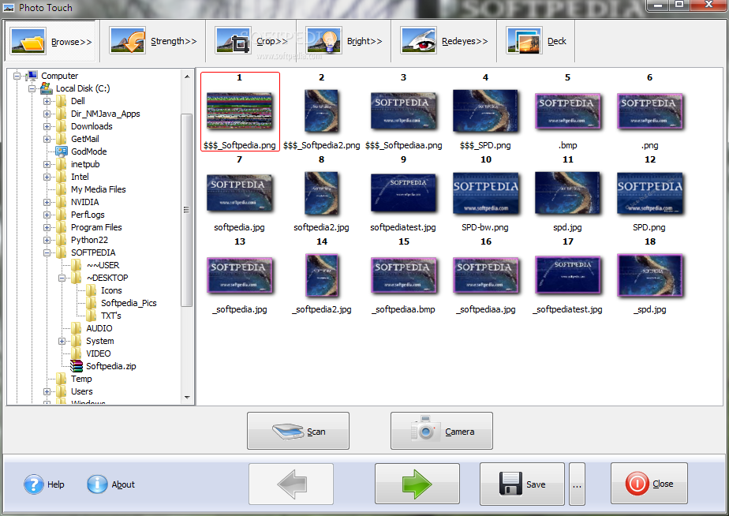Image resolution: width=729 pixels, height=516 pixels.
Task: Expand the GetMail folder node
Action: (x=47, y=139)
